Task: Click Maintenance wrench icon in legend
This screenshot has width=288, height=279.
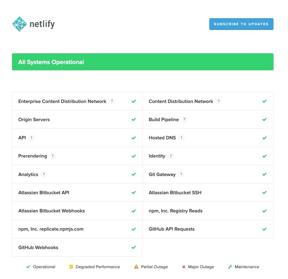Action: [230, 267]
